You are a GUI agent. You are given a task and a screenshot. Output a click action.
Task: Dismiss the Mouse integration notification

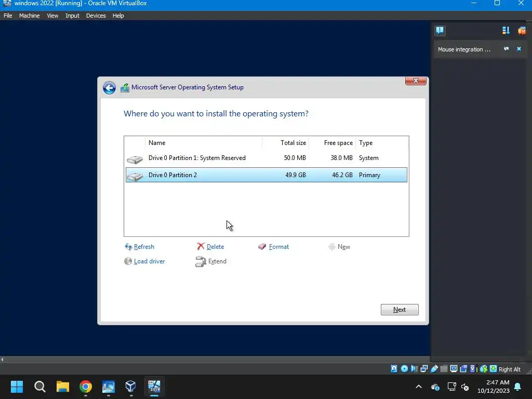click(519, 49)
